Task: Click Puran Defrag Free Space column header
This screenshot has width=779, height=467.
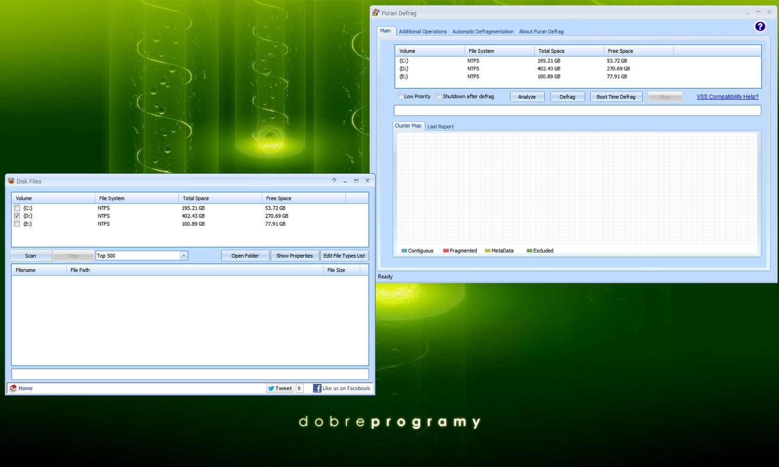Action: coord(639,51)
